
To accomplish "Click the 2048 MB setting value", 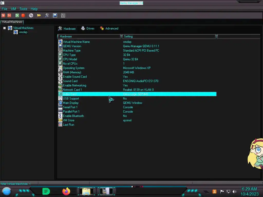I will [x=128, y=72].
